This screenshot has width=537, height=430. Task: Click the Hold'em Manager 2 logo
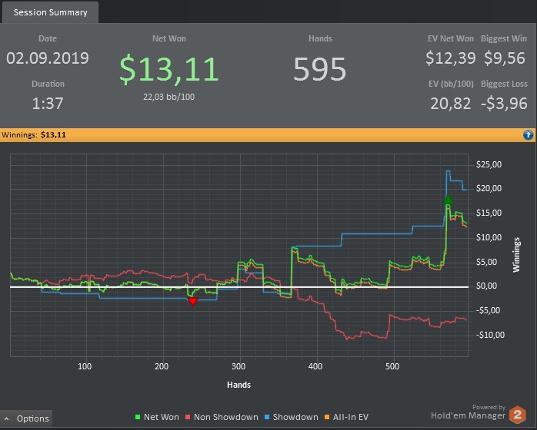(518, 414)
